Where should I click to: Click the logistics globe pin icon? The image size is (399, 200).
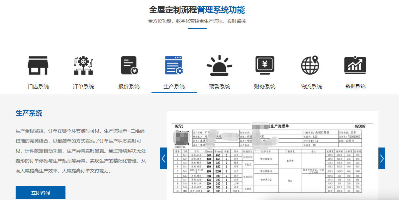310,65
